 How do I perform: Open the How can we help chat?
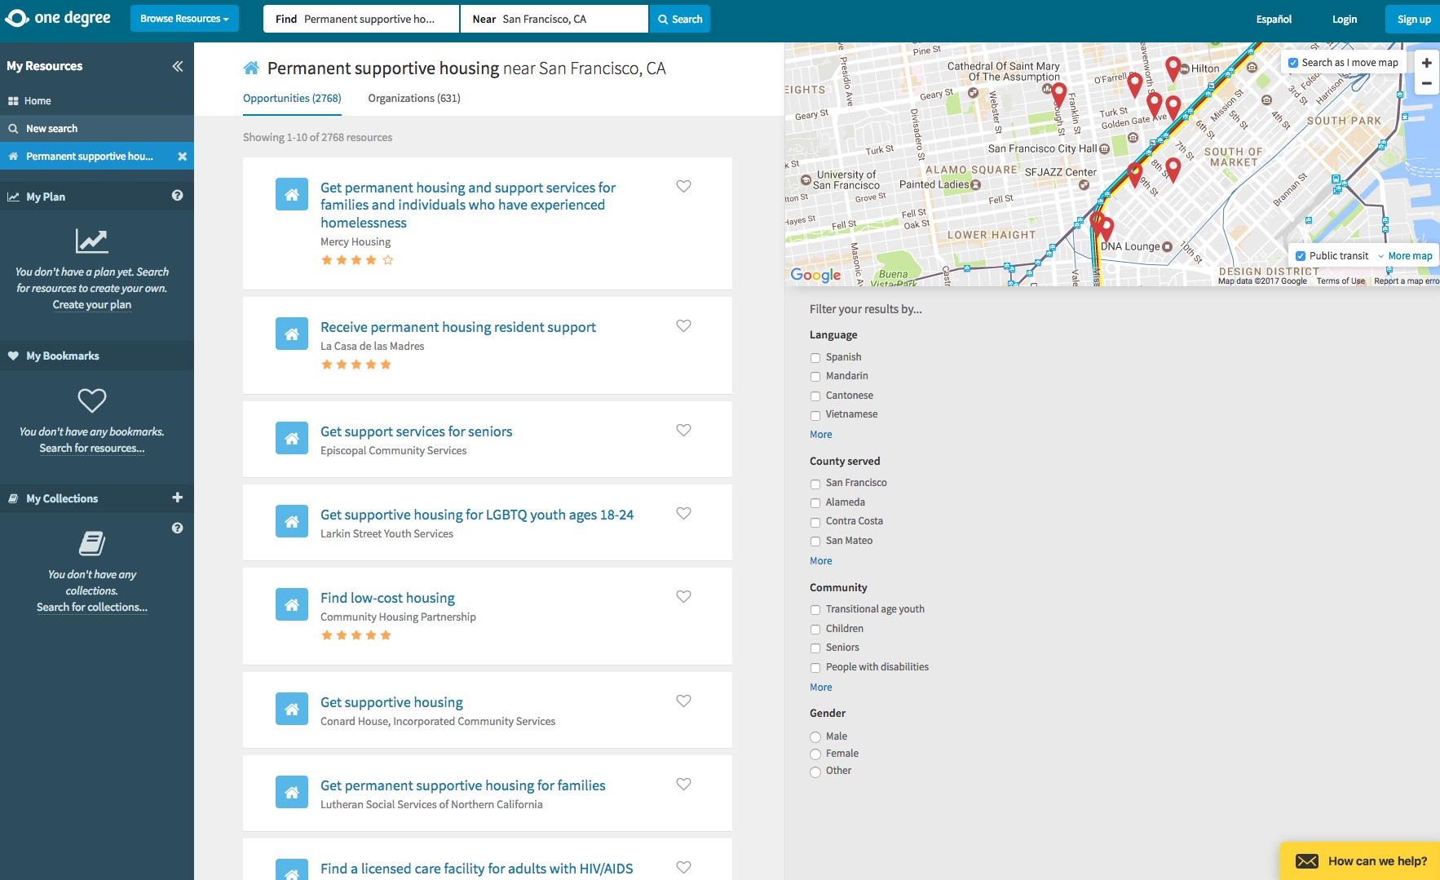(x=1360, y=861)
